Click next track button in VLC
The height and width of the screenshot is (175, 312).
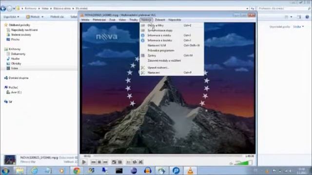point(105,162)
